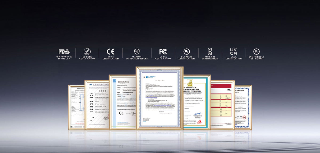320x153 pixels.
Task: Click the CE mark on the Declaration certificate
Action: [121, 113]
